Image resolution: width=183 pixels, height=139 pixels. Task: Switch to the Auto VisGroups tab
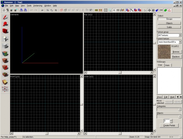click(x=167, y=65)
